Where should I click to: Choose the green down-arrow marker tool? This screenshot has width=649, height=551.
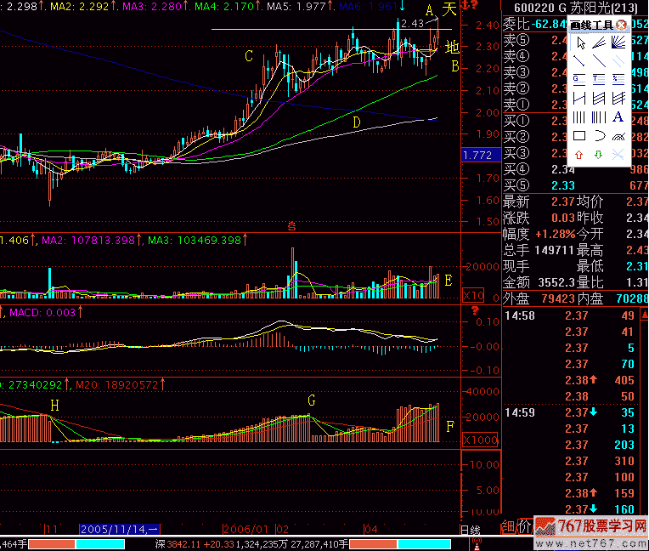click(x=599, y=155)
